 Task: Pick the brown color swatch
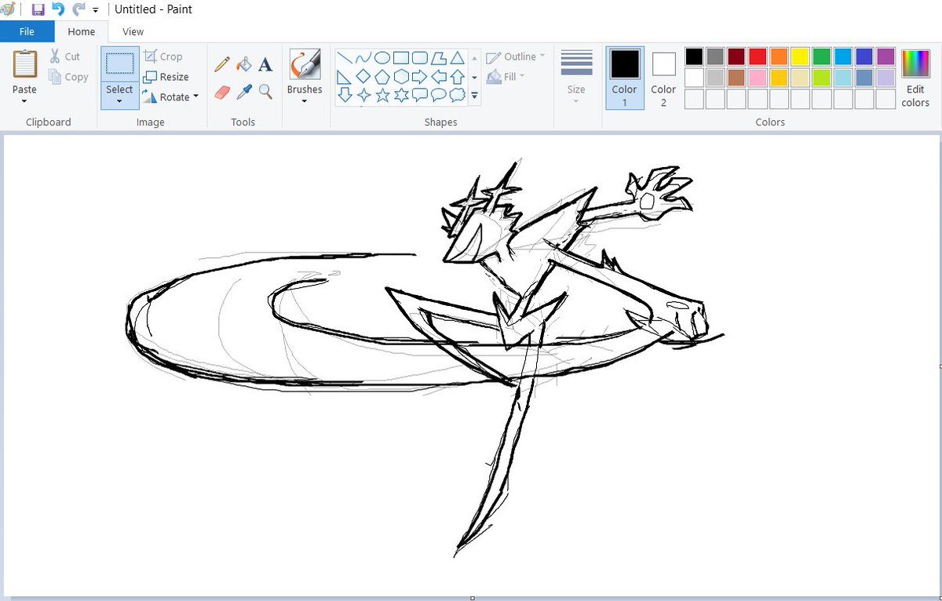tap(736, 77)
